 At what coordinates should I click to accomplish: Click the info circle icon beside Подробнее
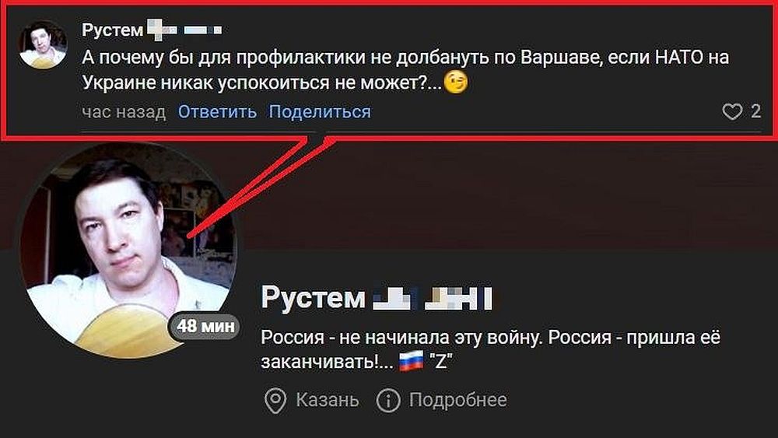point(388,401)
